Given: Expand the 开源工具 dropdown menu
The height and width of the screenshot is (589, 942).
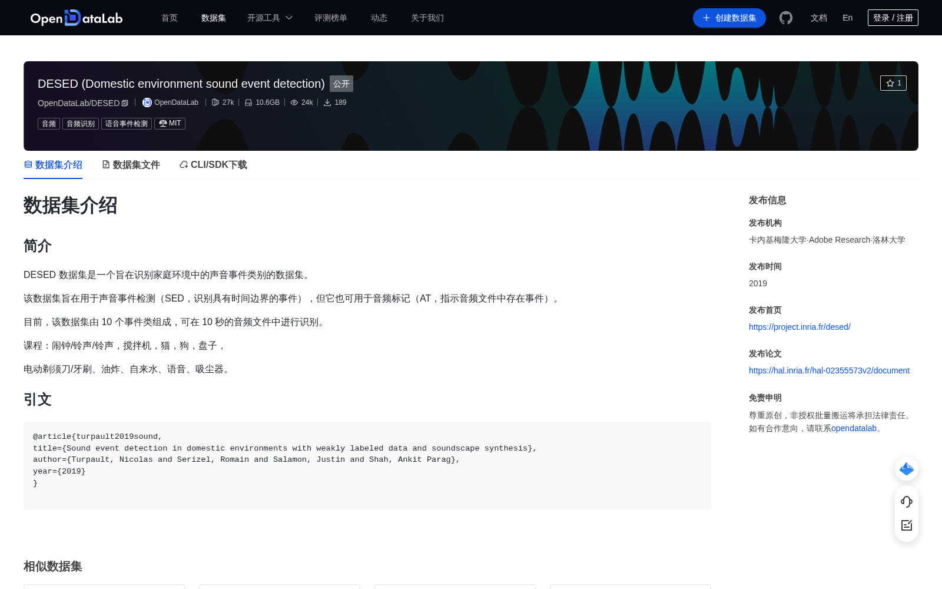Looking at the screenshot, I should 270,18.
